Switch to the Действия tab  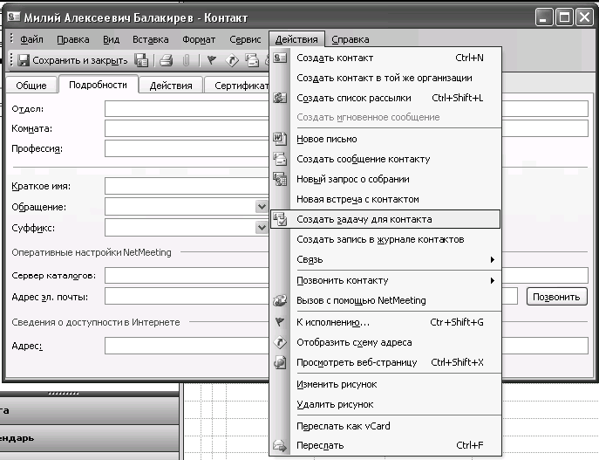click(171, 86)
